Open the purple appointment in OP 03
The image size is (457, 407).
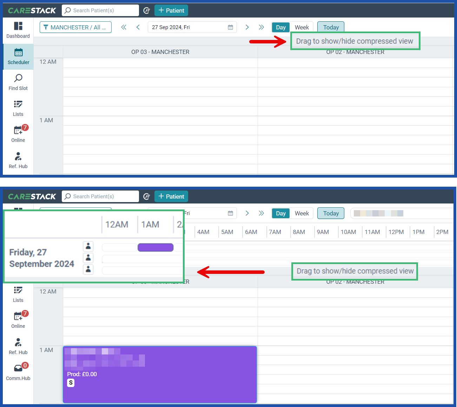click(160, 374)
